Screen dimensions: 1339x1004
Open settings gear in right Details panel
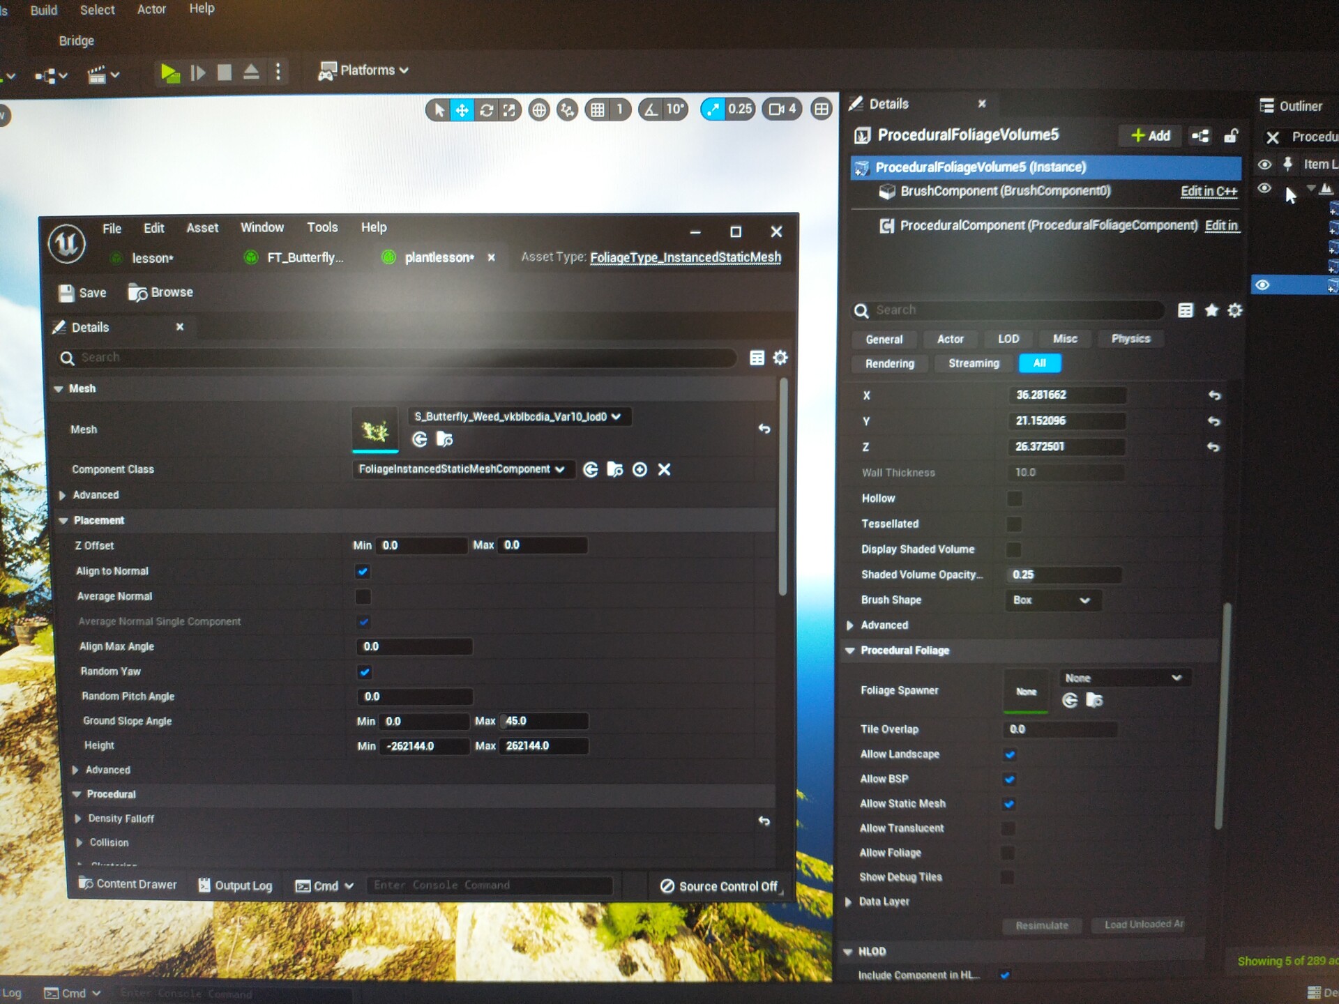(1234, 310)
